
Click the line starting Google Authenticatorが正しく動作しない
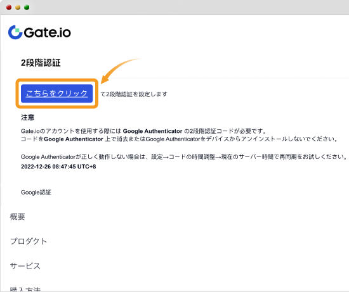184,157
